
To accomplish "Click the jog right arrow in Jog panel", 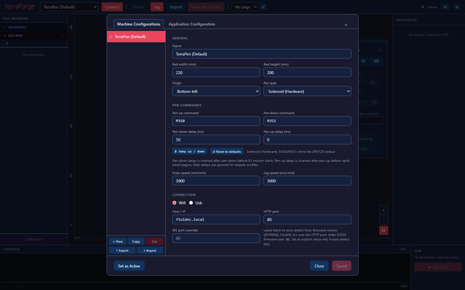I will [x=372, y=82].
